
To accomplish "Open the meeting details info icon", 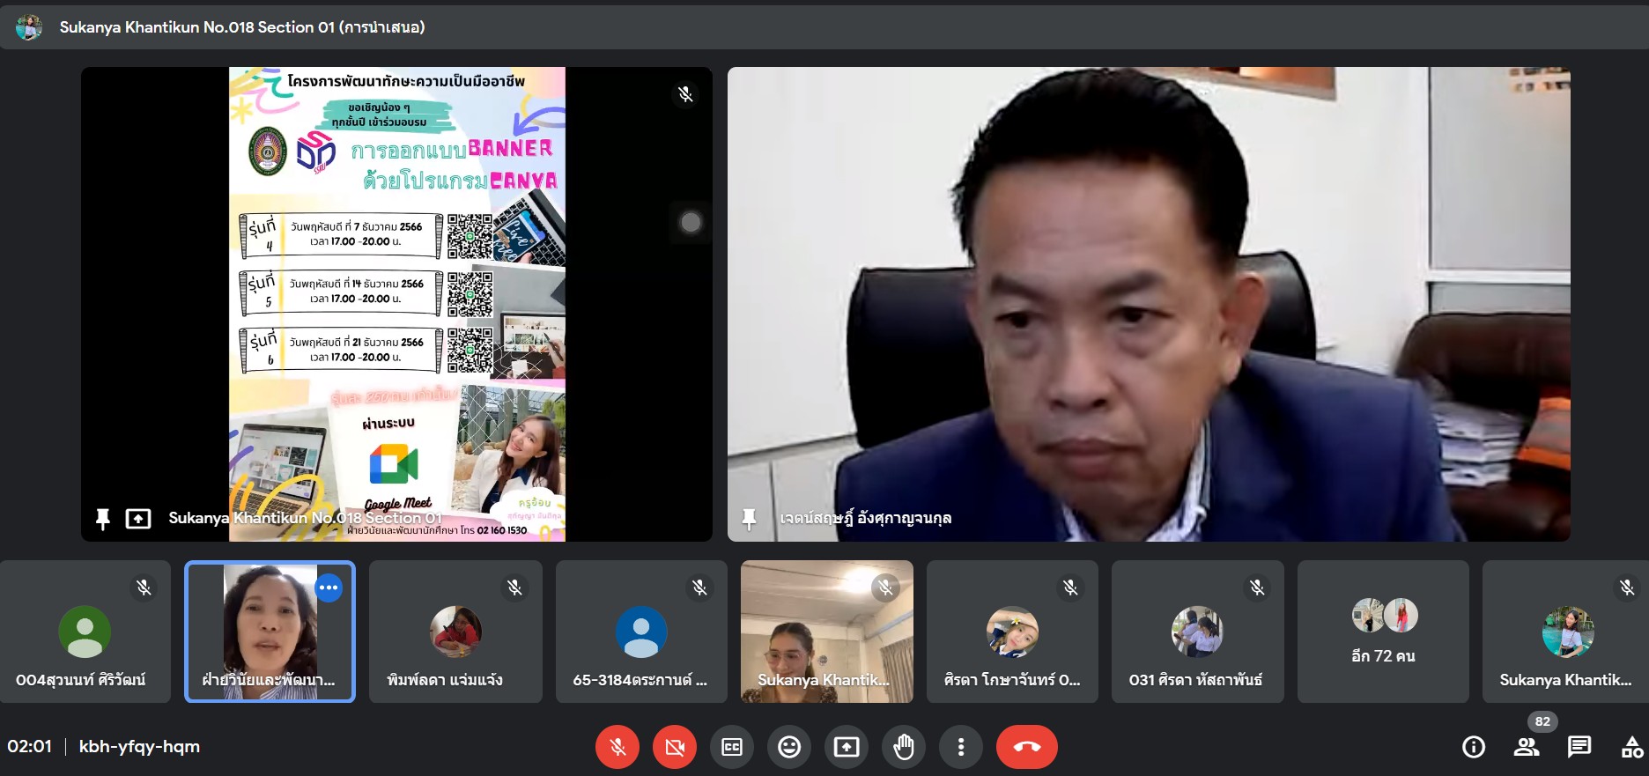I will tap(1474, 747).
